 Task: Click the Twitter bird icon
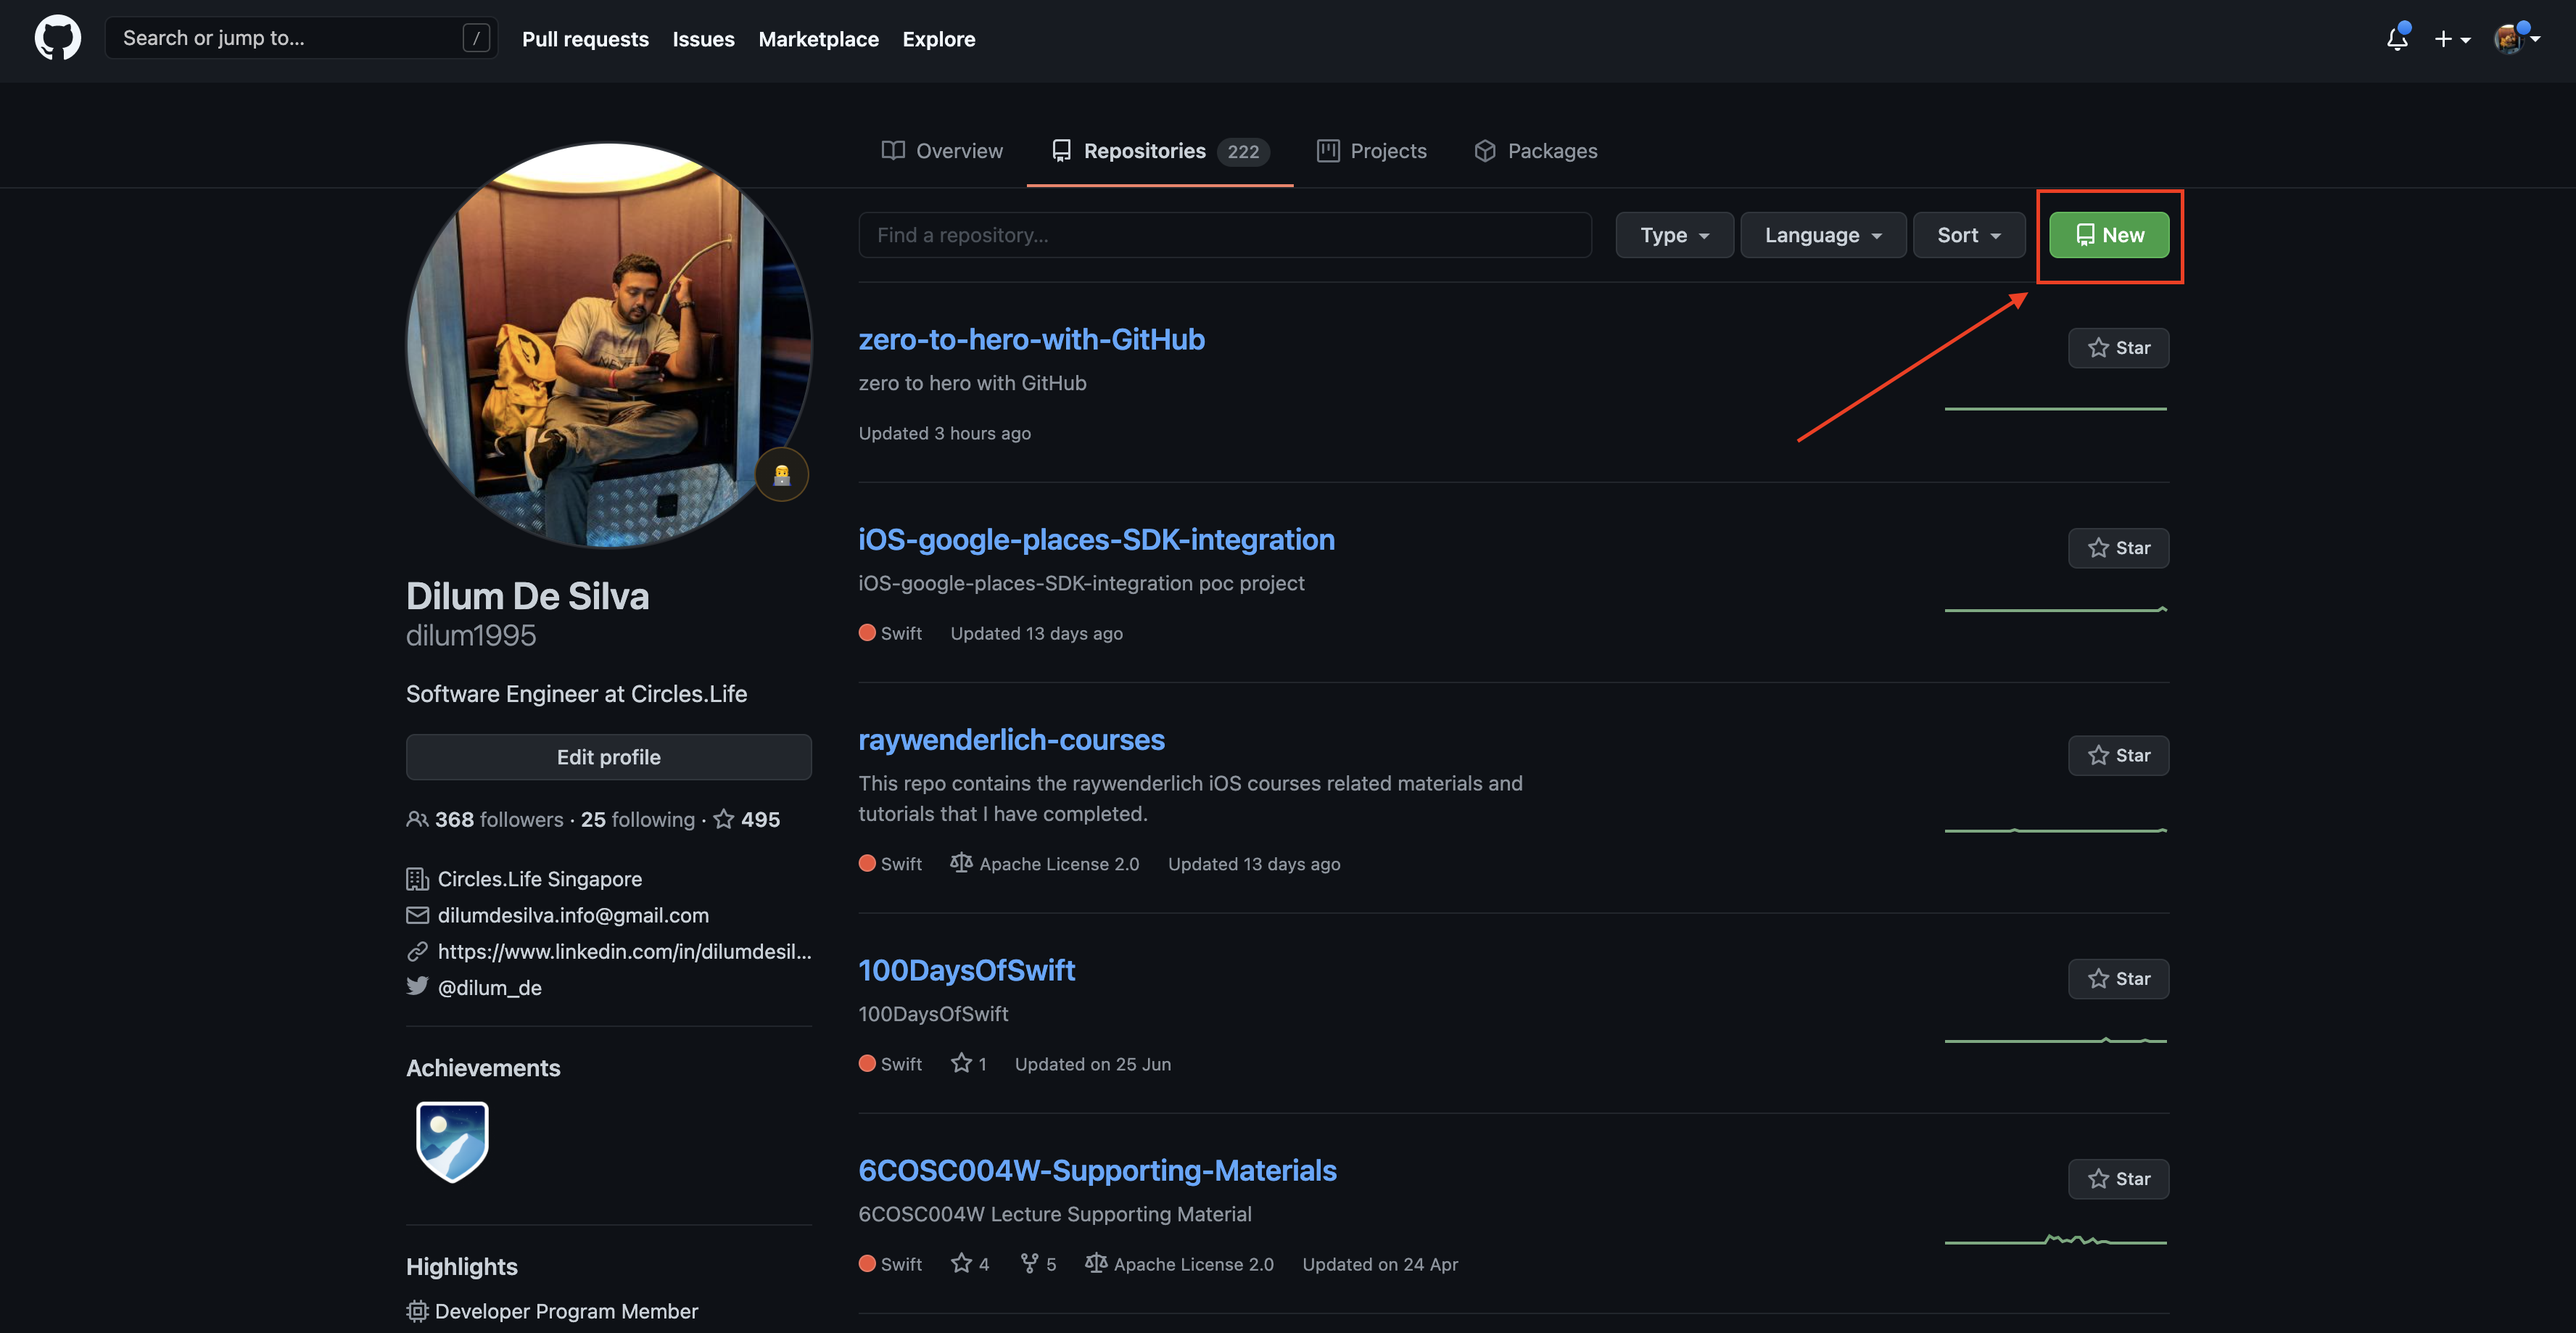(x=417, y=986)
